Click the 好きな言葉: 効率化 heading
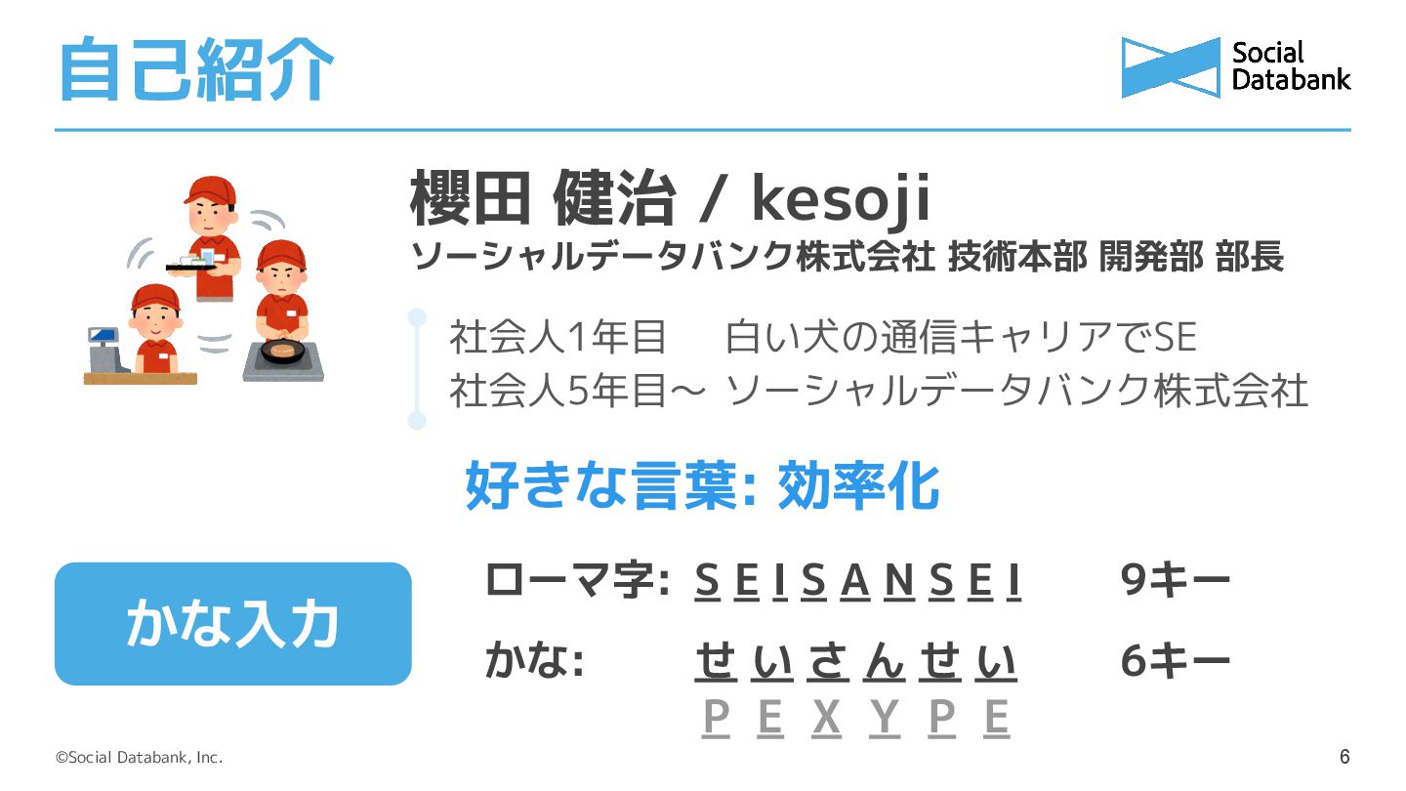 tap(702, 485)
